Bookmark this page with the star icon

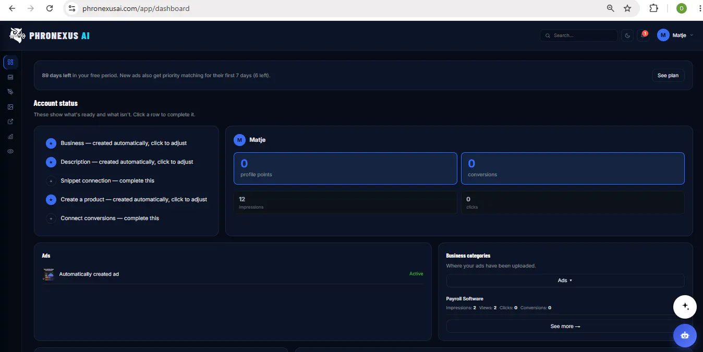tap(627, 8)
